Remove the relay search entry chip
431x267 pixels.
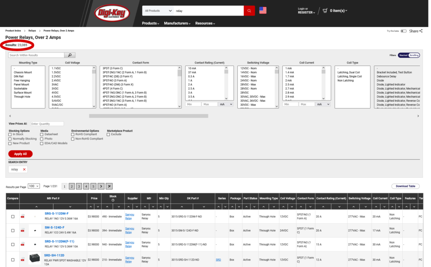24,169
